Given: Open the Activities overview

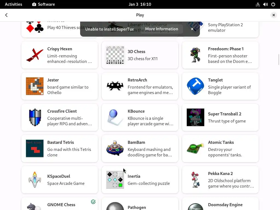Looking at the screenshot, I should (13, 4).
